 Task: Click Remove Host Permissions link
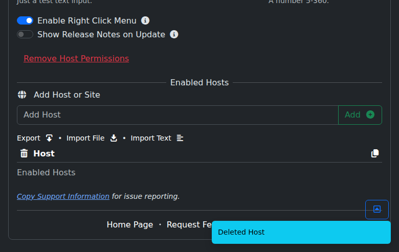pyautogui.click(x=76, y=58)
